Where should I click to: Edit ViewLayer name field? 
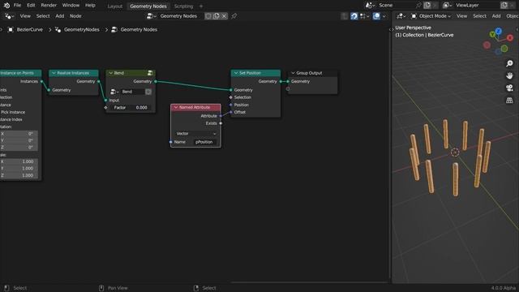(x=477, y=6)
